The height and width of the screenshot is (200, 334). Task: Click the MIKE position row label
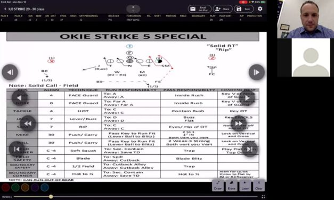(22, 135)
